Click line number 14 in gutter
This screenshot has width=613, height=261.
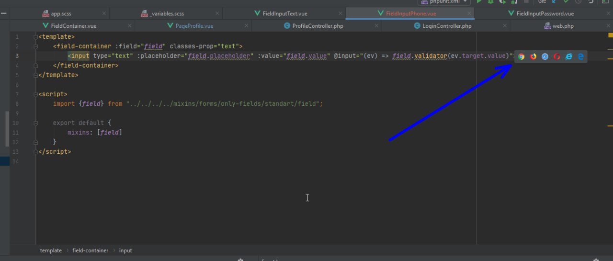coord(17,161)
